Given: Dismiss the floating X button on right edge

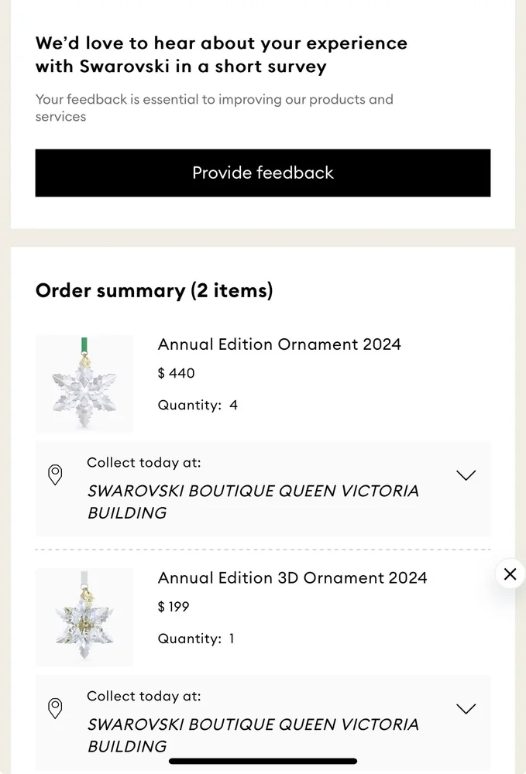Looking at the screenshot, I should point(510,574).
